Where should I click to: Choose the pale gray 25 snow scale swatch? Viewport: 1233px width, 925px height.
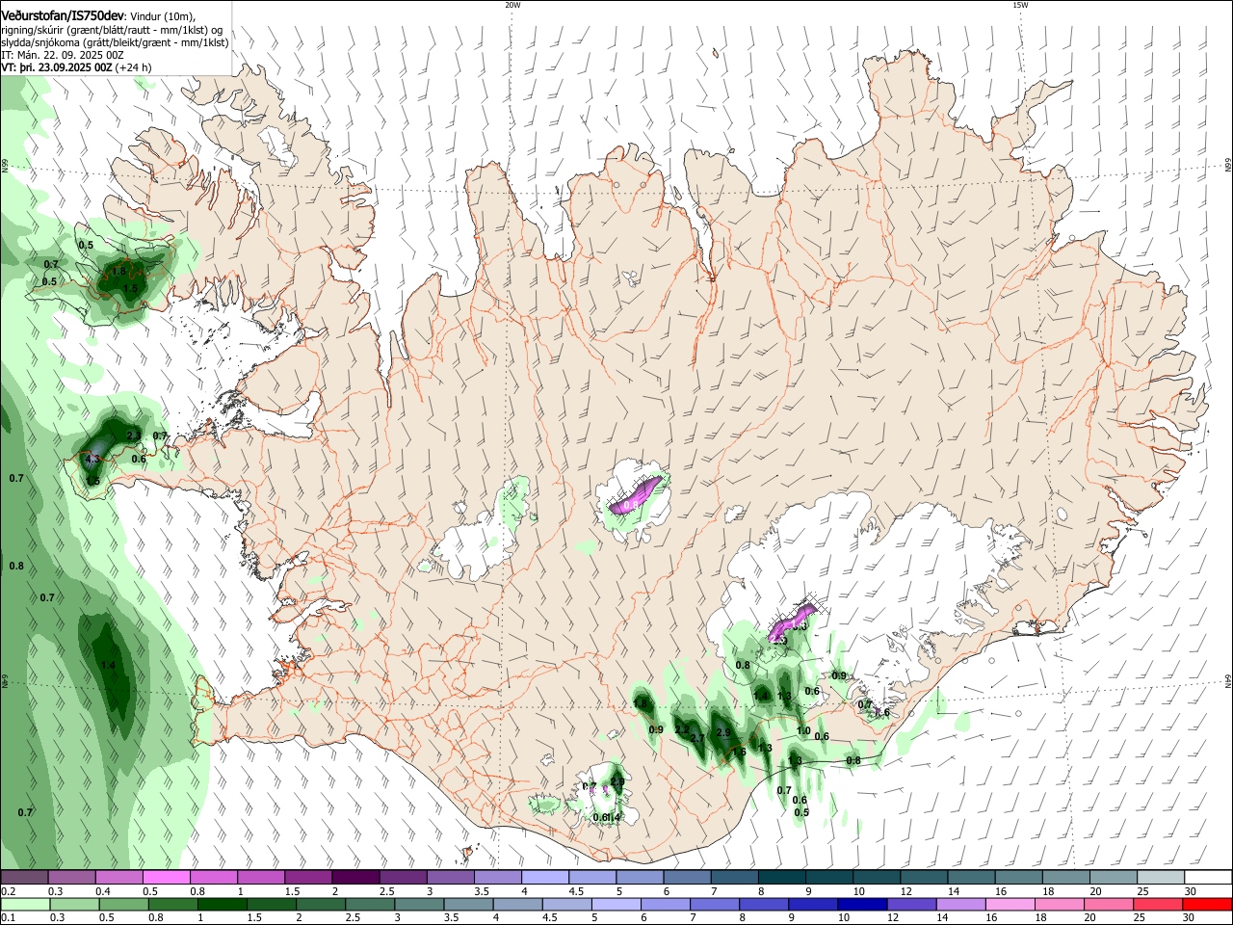[1161, 878]
